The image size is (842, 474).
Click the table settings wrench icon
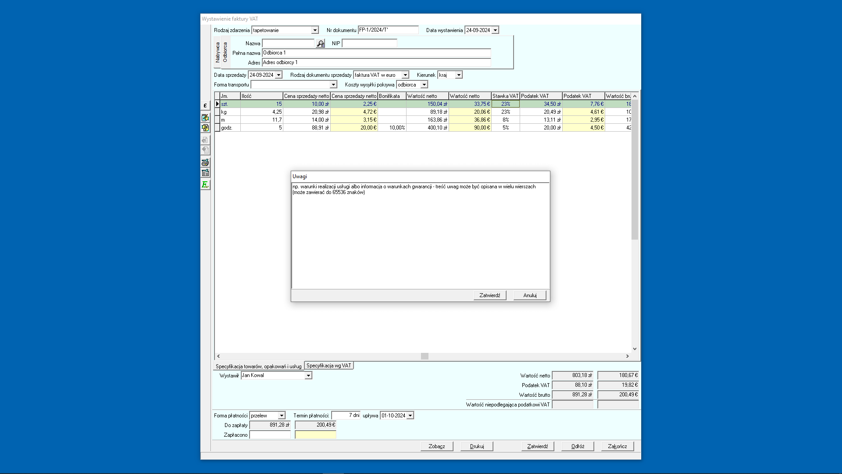(205, 172)
